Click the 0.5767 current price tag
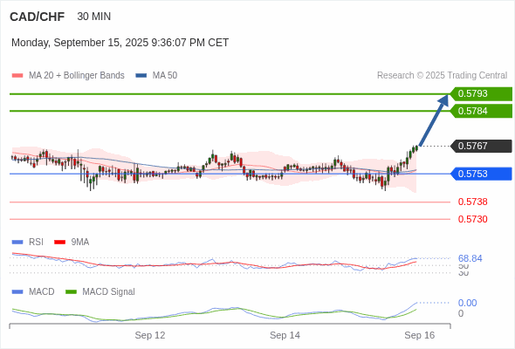 (481, 146)
